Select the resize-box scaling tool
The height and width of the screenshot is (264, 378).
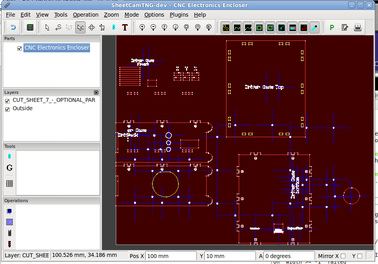click(102, 27)
